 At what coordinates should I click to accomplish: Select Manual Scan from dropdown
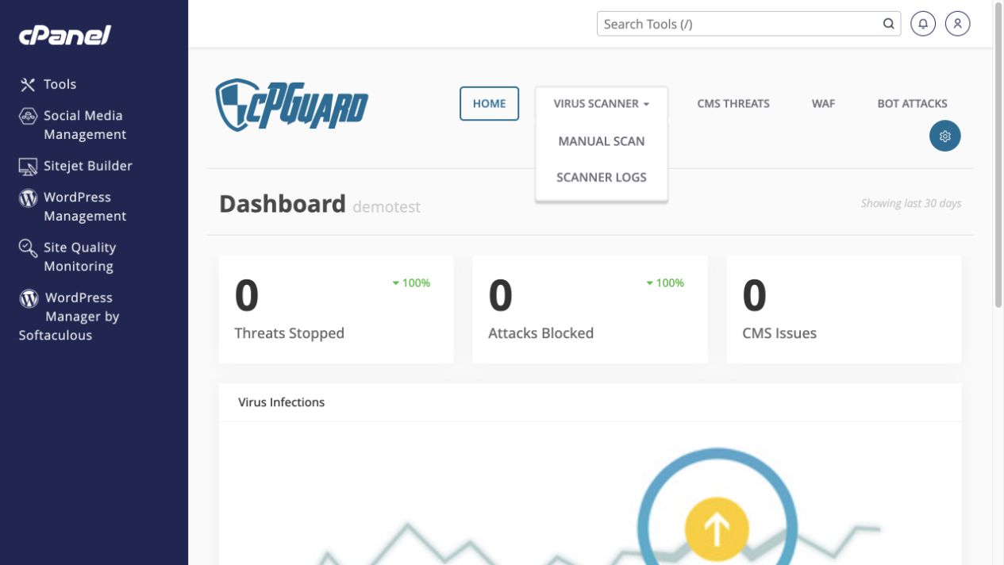602,141
